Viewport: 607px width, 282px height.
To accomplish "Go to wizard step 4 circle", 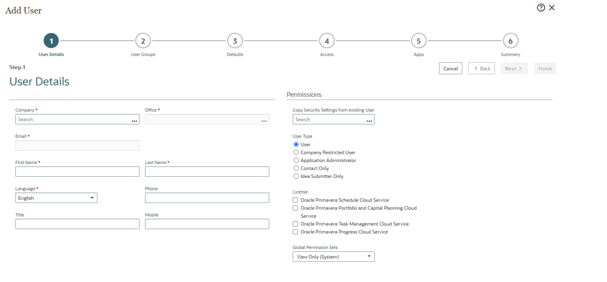I will (x=327, y=41).
